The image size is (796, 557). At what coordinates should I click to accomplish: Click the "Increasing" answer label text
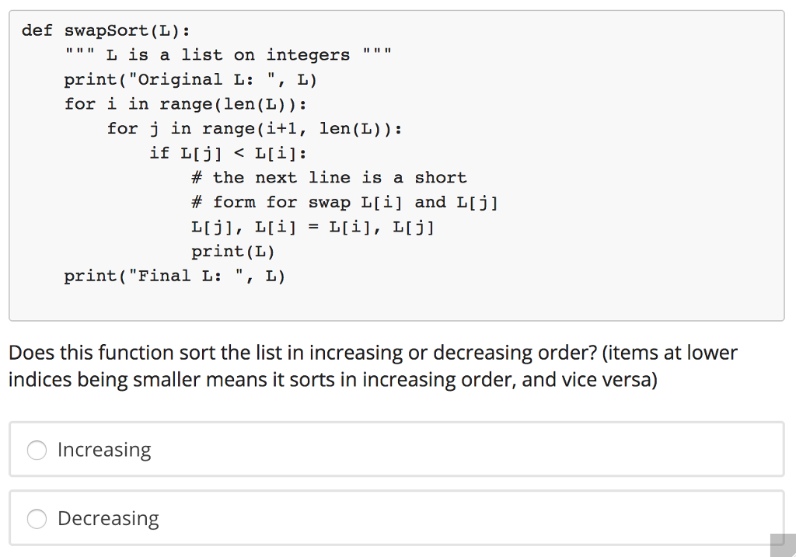coord(104,450)
